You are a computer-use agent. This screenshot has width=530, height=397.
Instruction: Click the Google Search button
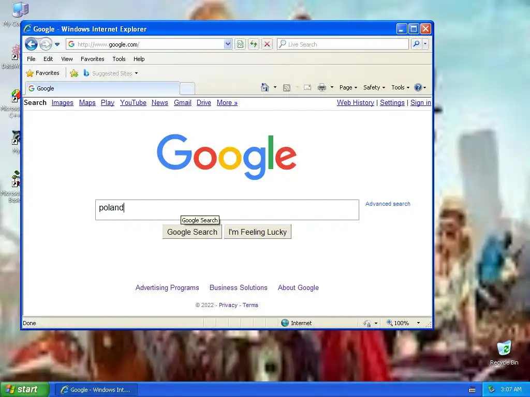point(192,232)
